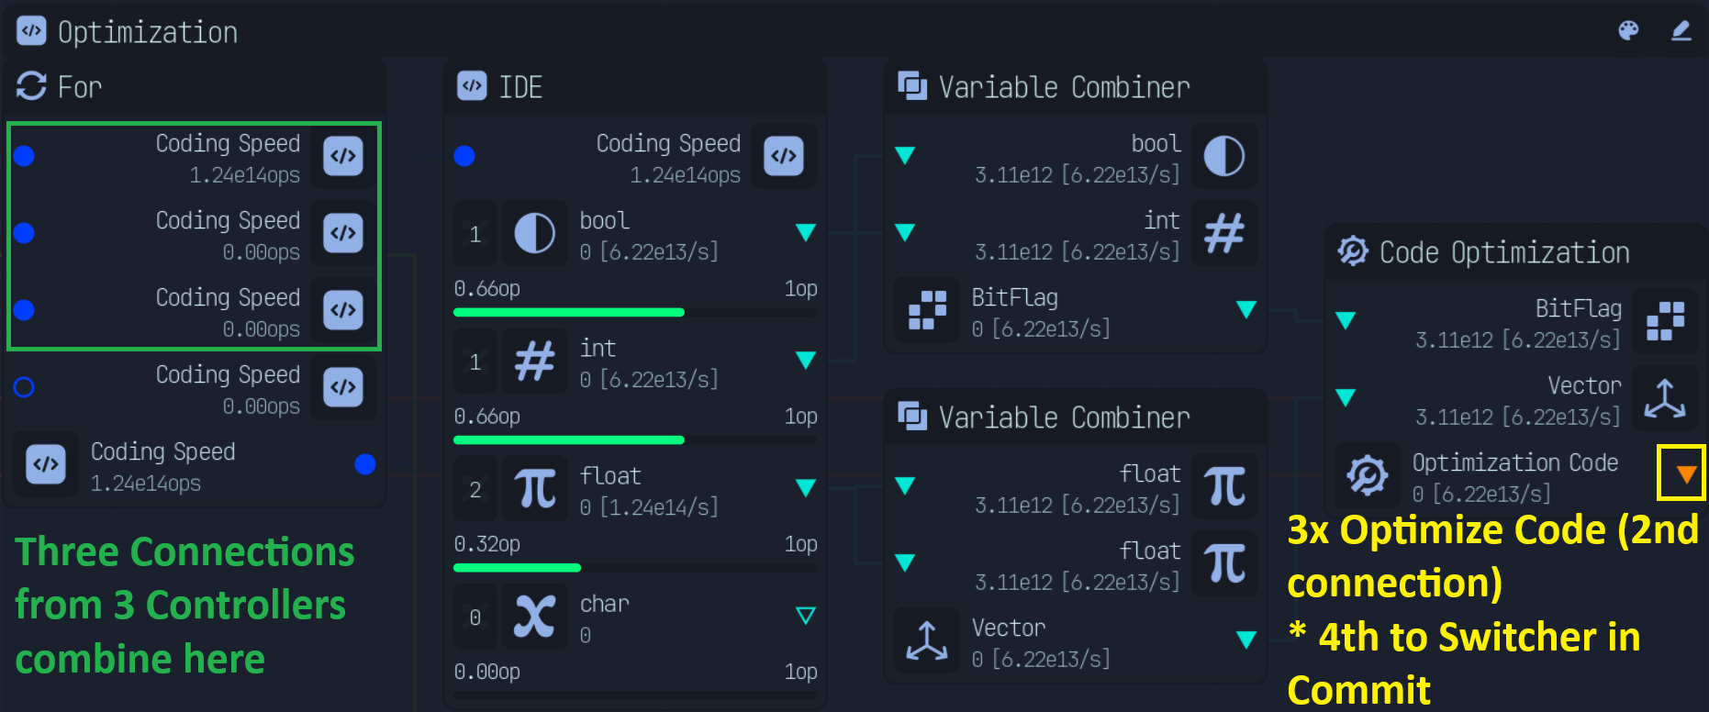Click the orange Optimization Code output arrow
The width and height of the screenshot is (1709, 712).
pos(1685,474)
